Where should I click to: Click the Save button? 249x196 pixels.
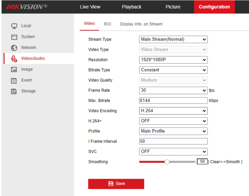tap(116, 184)
